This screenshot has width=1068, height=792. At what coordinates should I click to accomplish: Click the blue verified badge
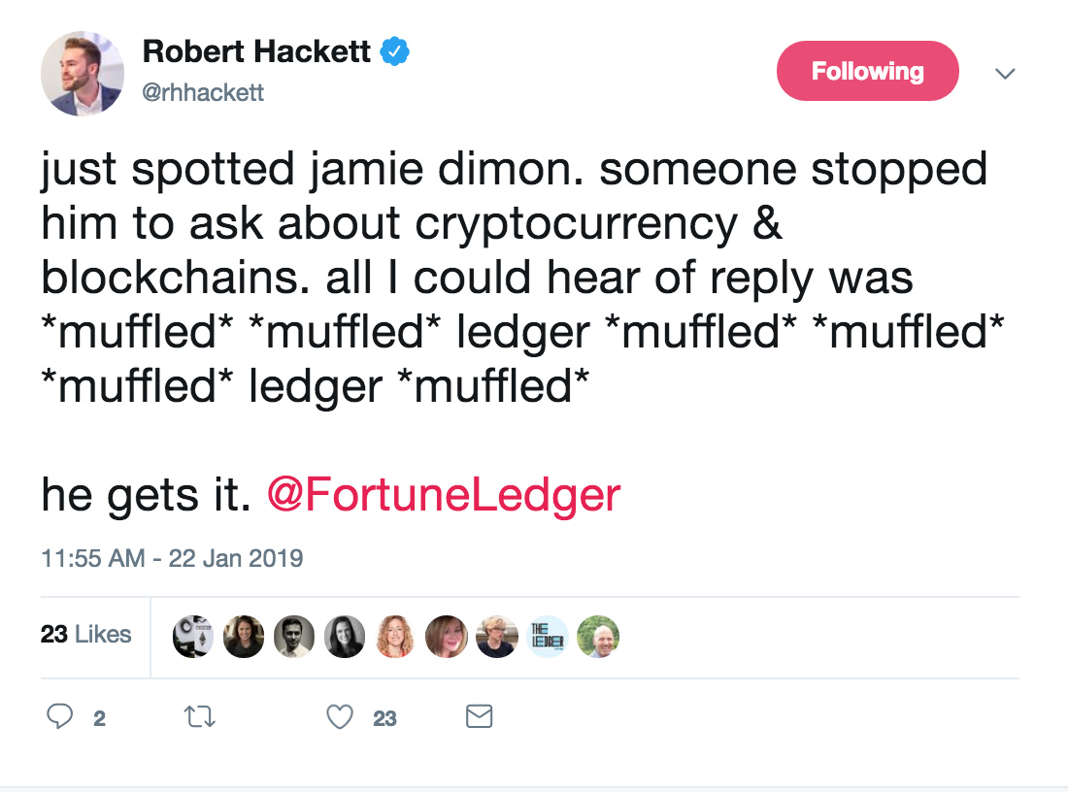[x=394, y=52]
